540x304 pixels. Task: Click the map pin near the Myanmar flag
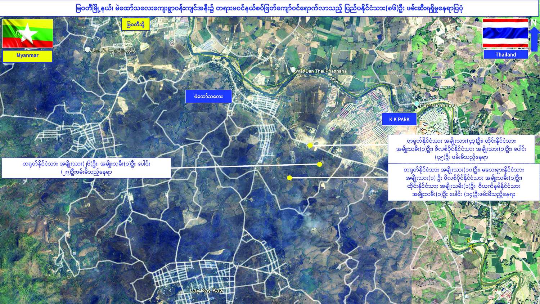point(87,49)
